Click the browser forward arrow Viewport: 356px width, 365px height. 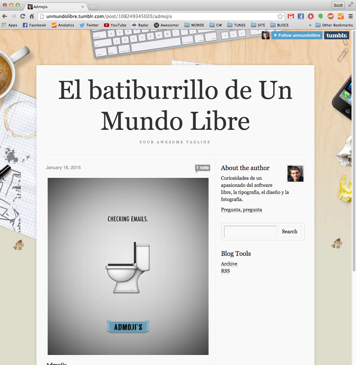(x=14, y=16)
